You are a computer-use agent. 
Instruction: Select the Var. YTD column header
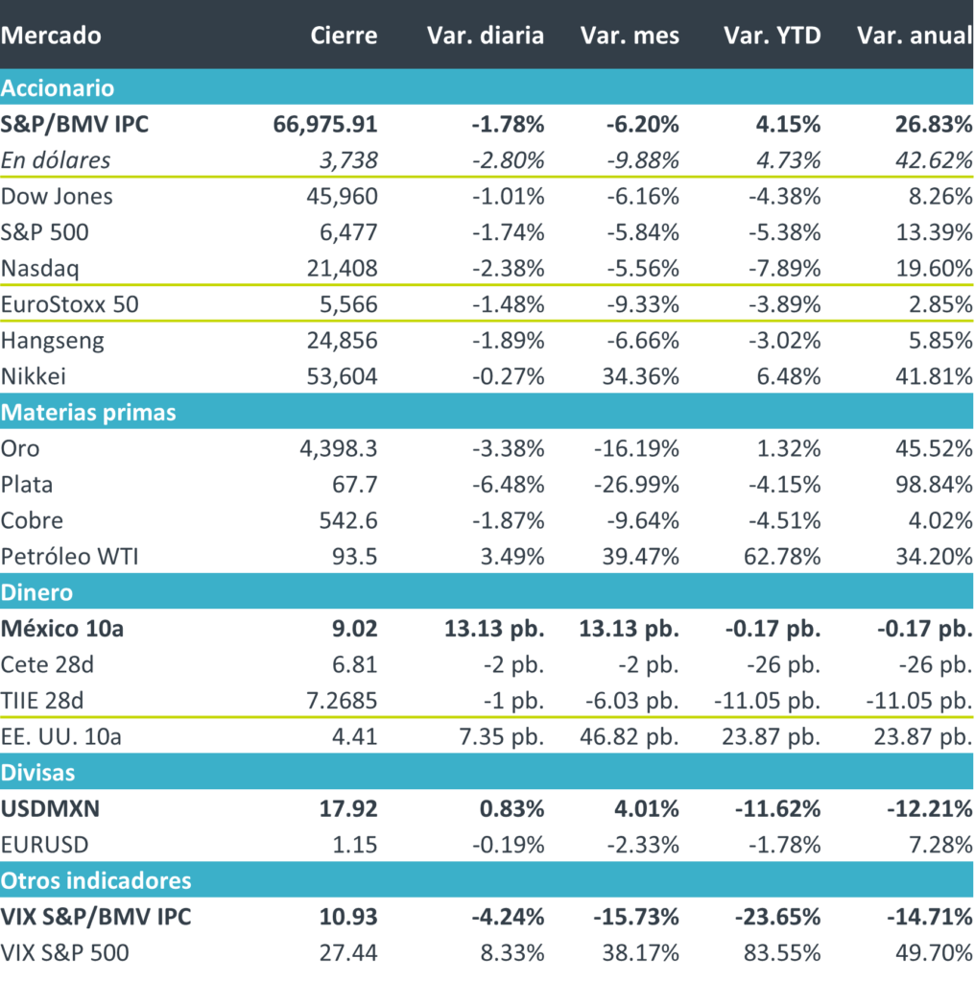tap(772, 36)
